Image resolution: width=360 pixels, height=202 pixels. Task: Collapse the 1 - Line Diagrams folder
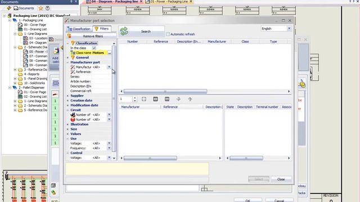[15, 34]
